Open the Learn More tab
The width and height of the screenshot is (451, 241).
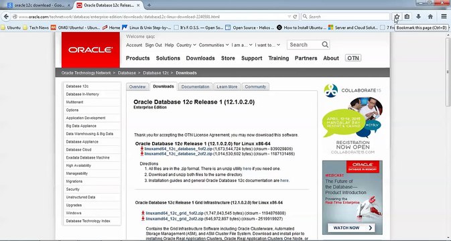tap(227, 87)
